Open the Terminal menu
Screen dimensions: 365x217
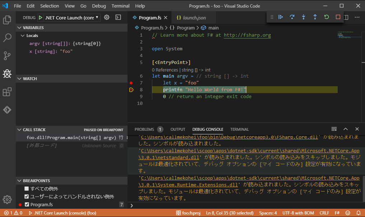point(120,6)
